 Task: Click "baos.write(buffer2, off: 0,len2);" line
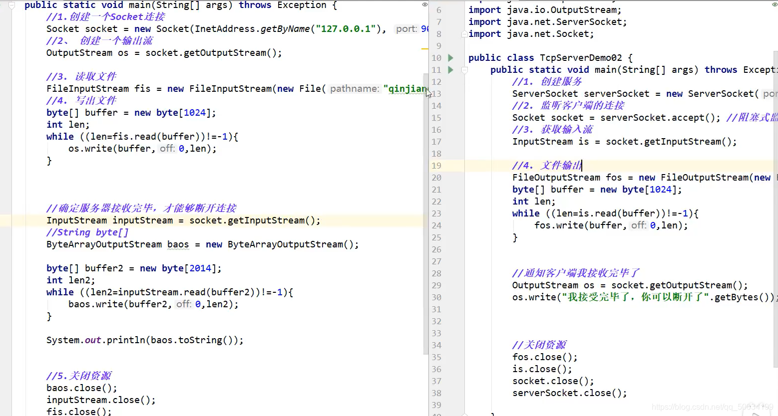153,304
